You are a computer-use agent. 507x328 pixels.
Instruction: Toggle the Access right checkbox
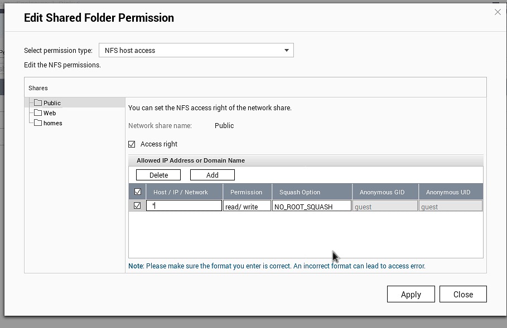coord(132,144)
